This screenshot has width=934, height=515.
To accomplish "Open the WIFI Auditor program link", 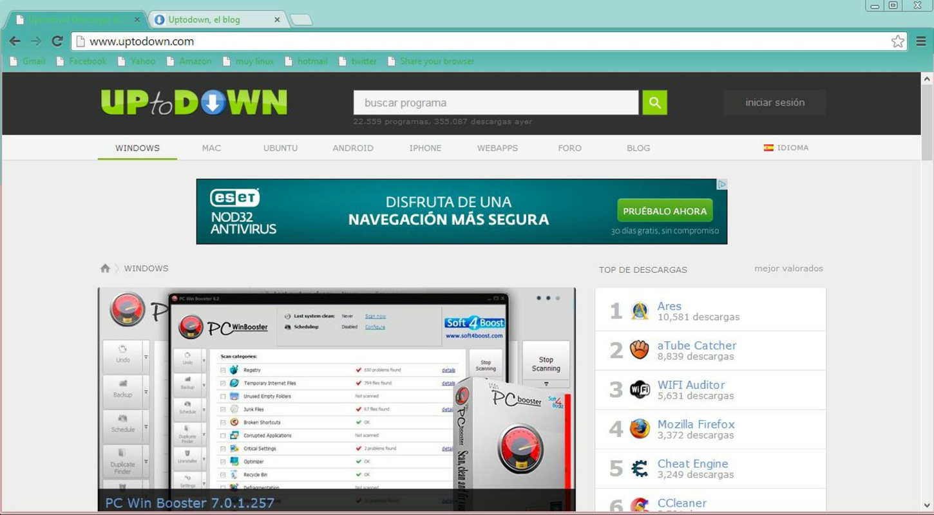I will [691, 385].
